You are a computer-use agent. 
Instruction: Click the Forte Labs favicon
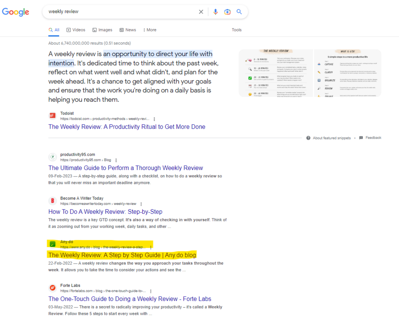click(52, 288)
